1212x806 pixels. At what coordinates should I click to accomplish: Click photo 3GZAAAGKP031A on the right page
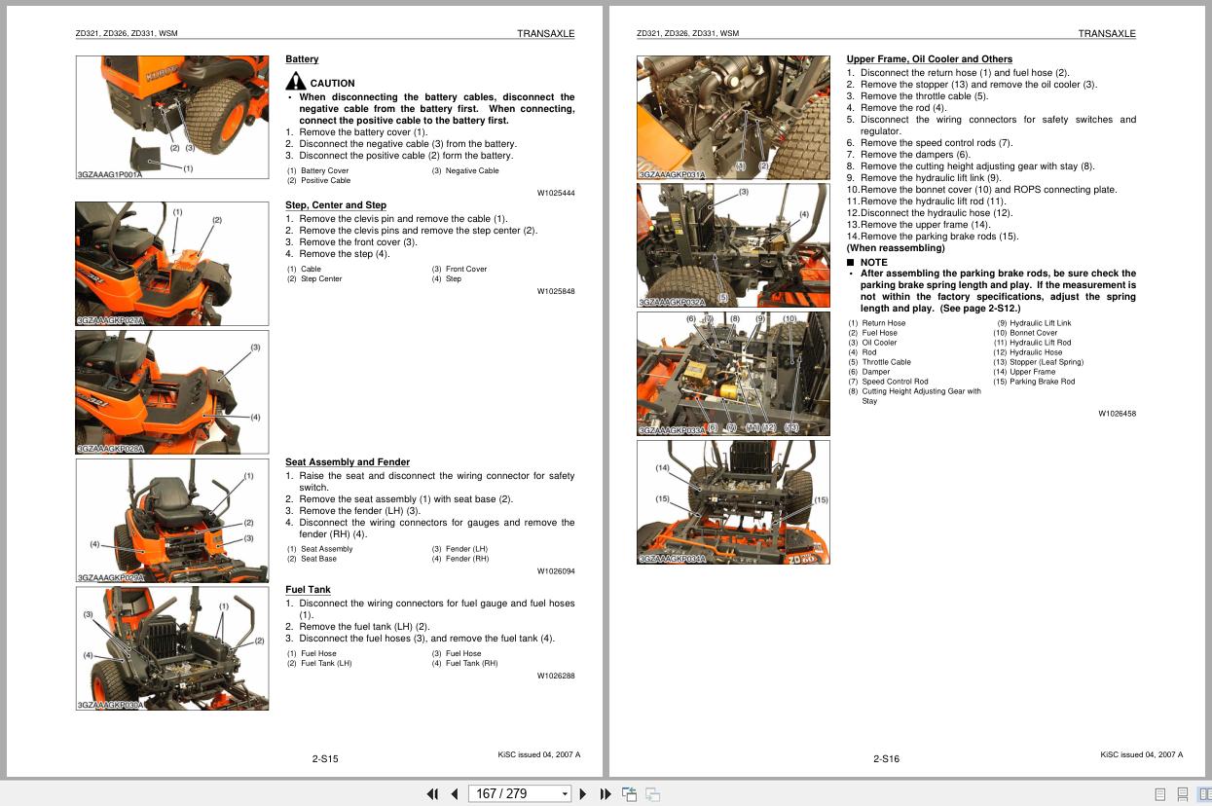click(x=733, y=117)
